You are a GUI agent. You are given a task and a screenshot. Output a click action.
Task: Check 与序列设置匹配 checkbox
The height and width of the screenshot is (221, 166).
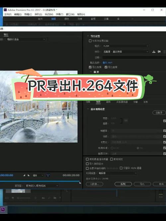(x=90, y=41)
